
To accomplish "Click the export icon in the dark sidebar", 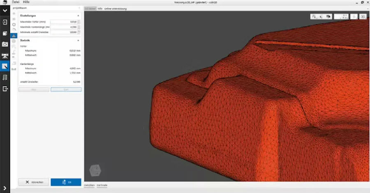I will click(x=5, y=89).
